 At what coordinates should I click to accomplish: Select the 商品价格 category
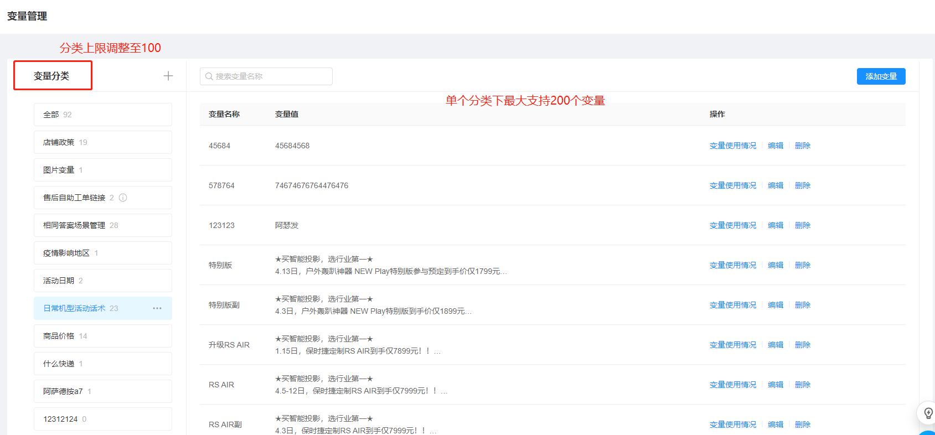(x=103, y=336)
